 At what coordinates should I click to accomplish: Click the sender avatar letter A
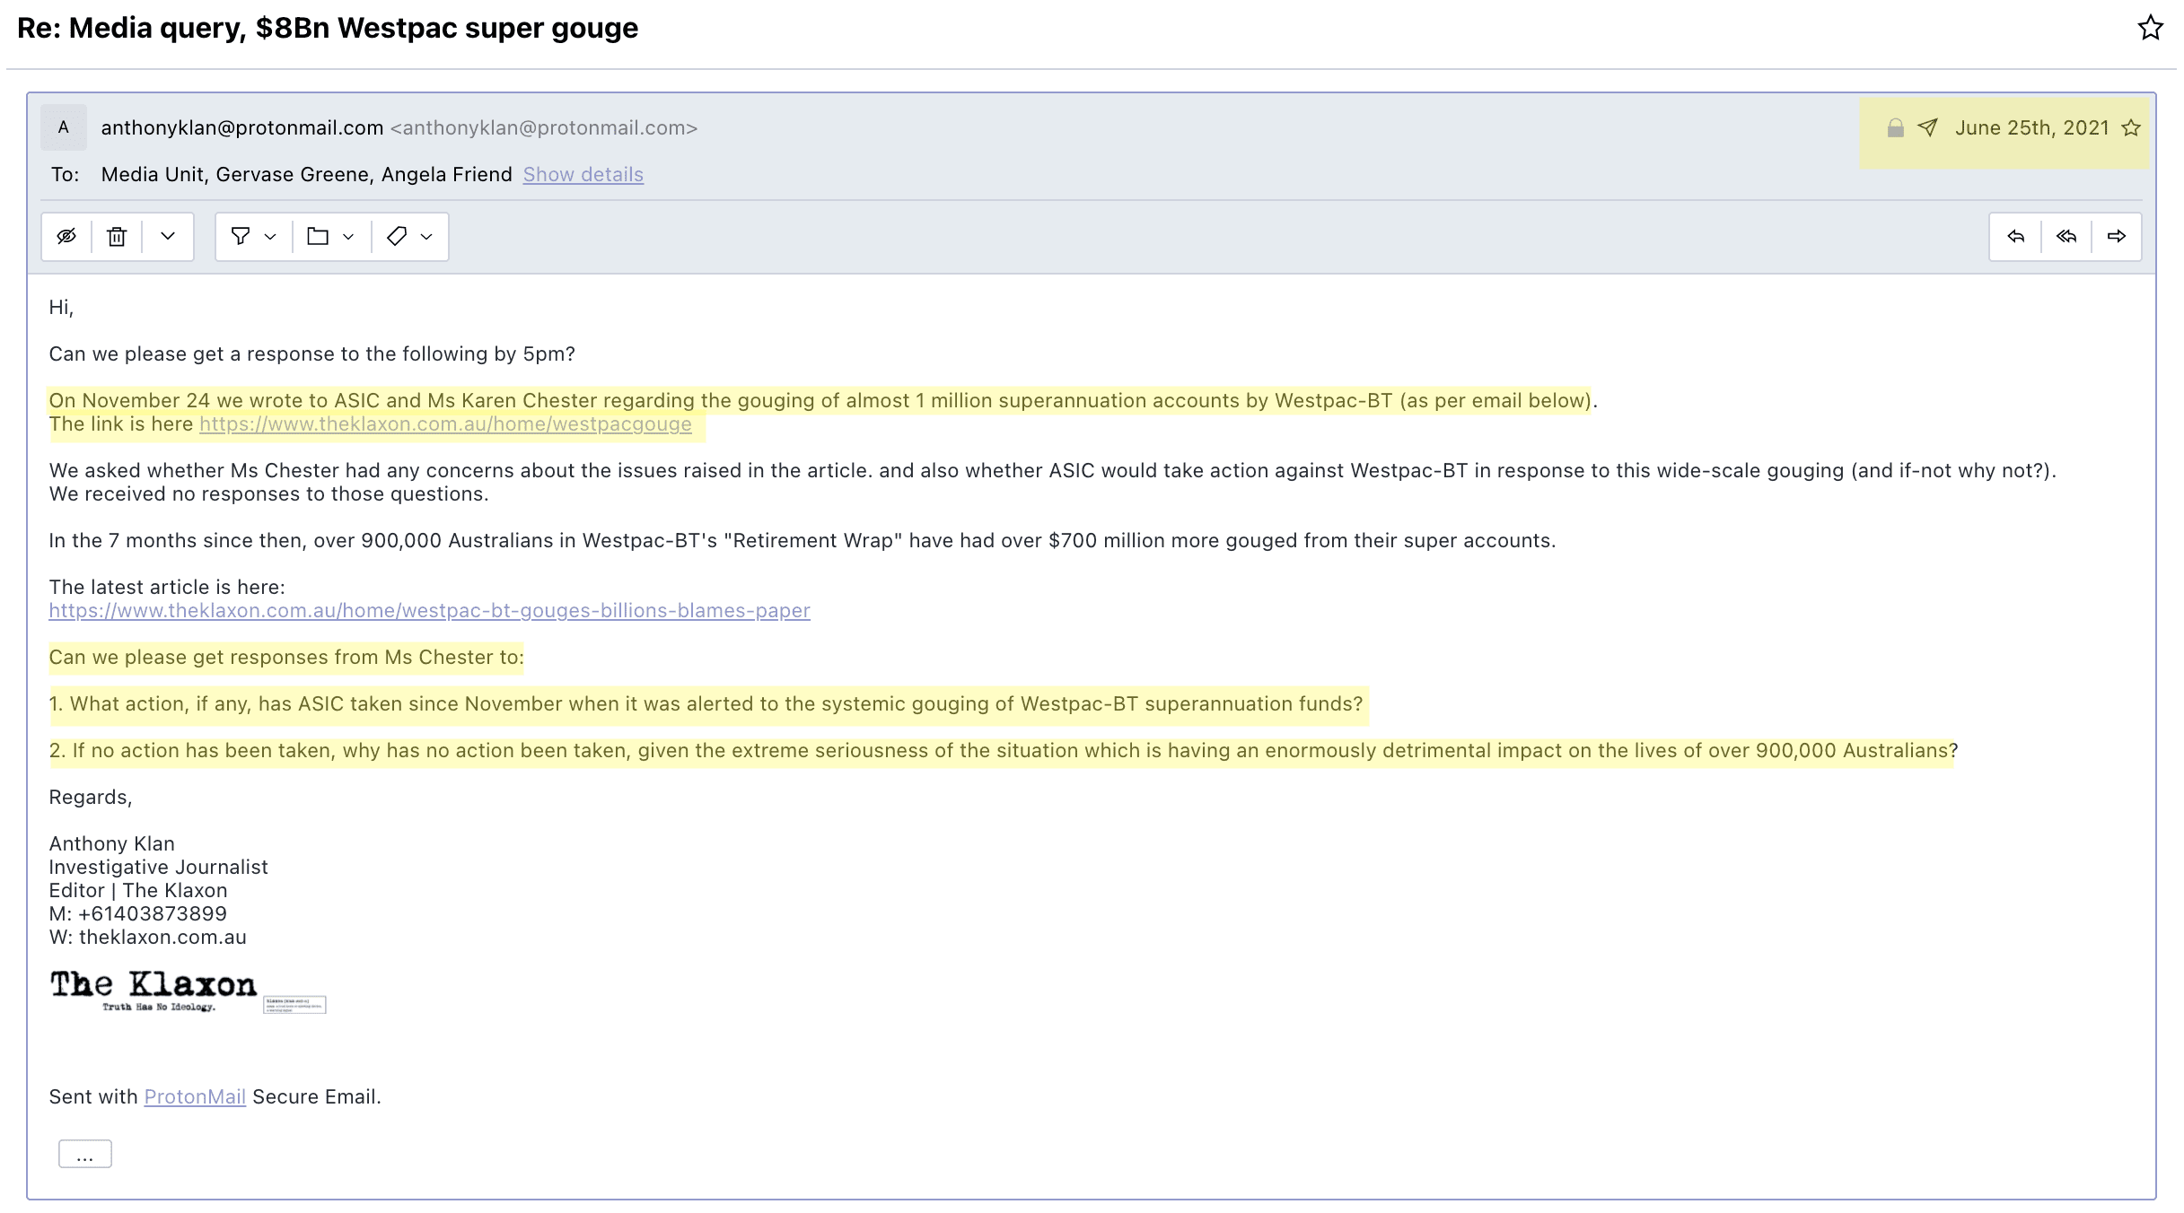coord(64,127)
